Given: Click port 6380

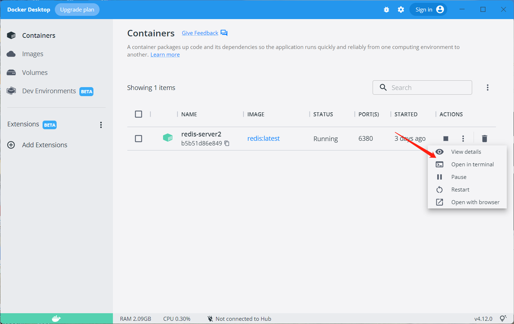Looking at the screenshot, I should pyautogui.click(x=365, y=139).
